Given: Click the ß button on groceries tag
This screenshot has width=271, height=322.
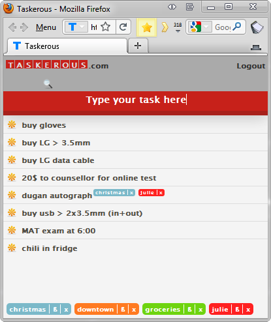Looking at the screenshot, I should (x=189, y=310).
